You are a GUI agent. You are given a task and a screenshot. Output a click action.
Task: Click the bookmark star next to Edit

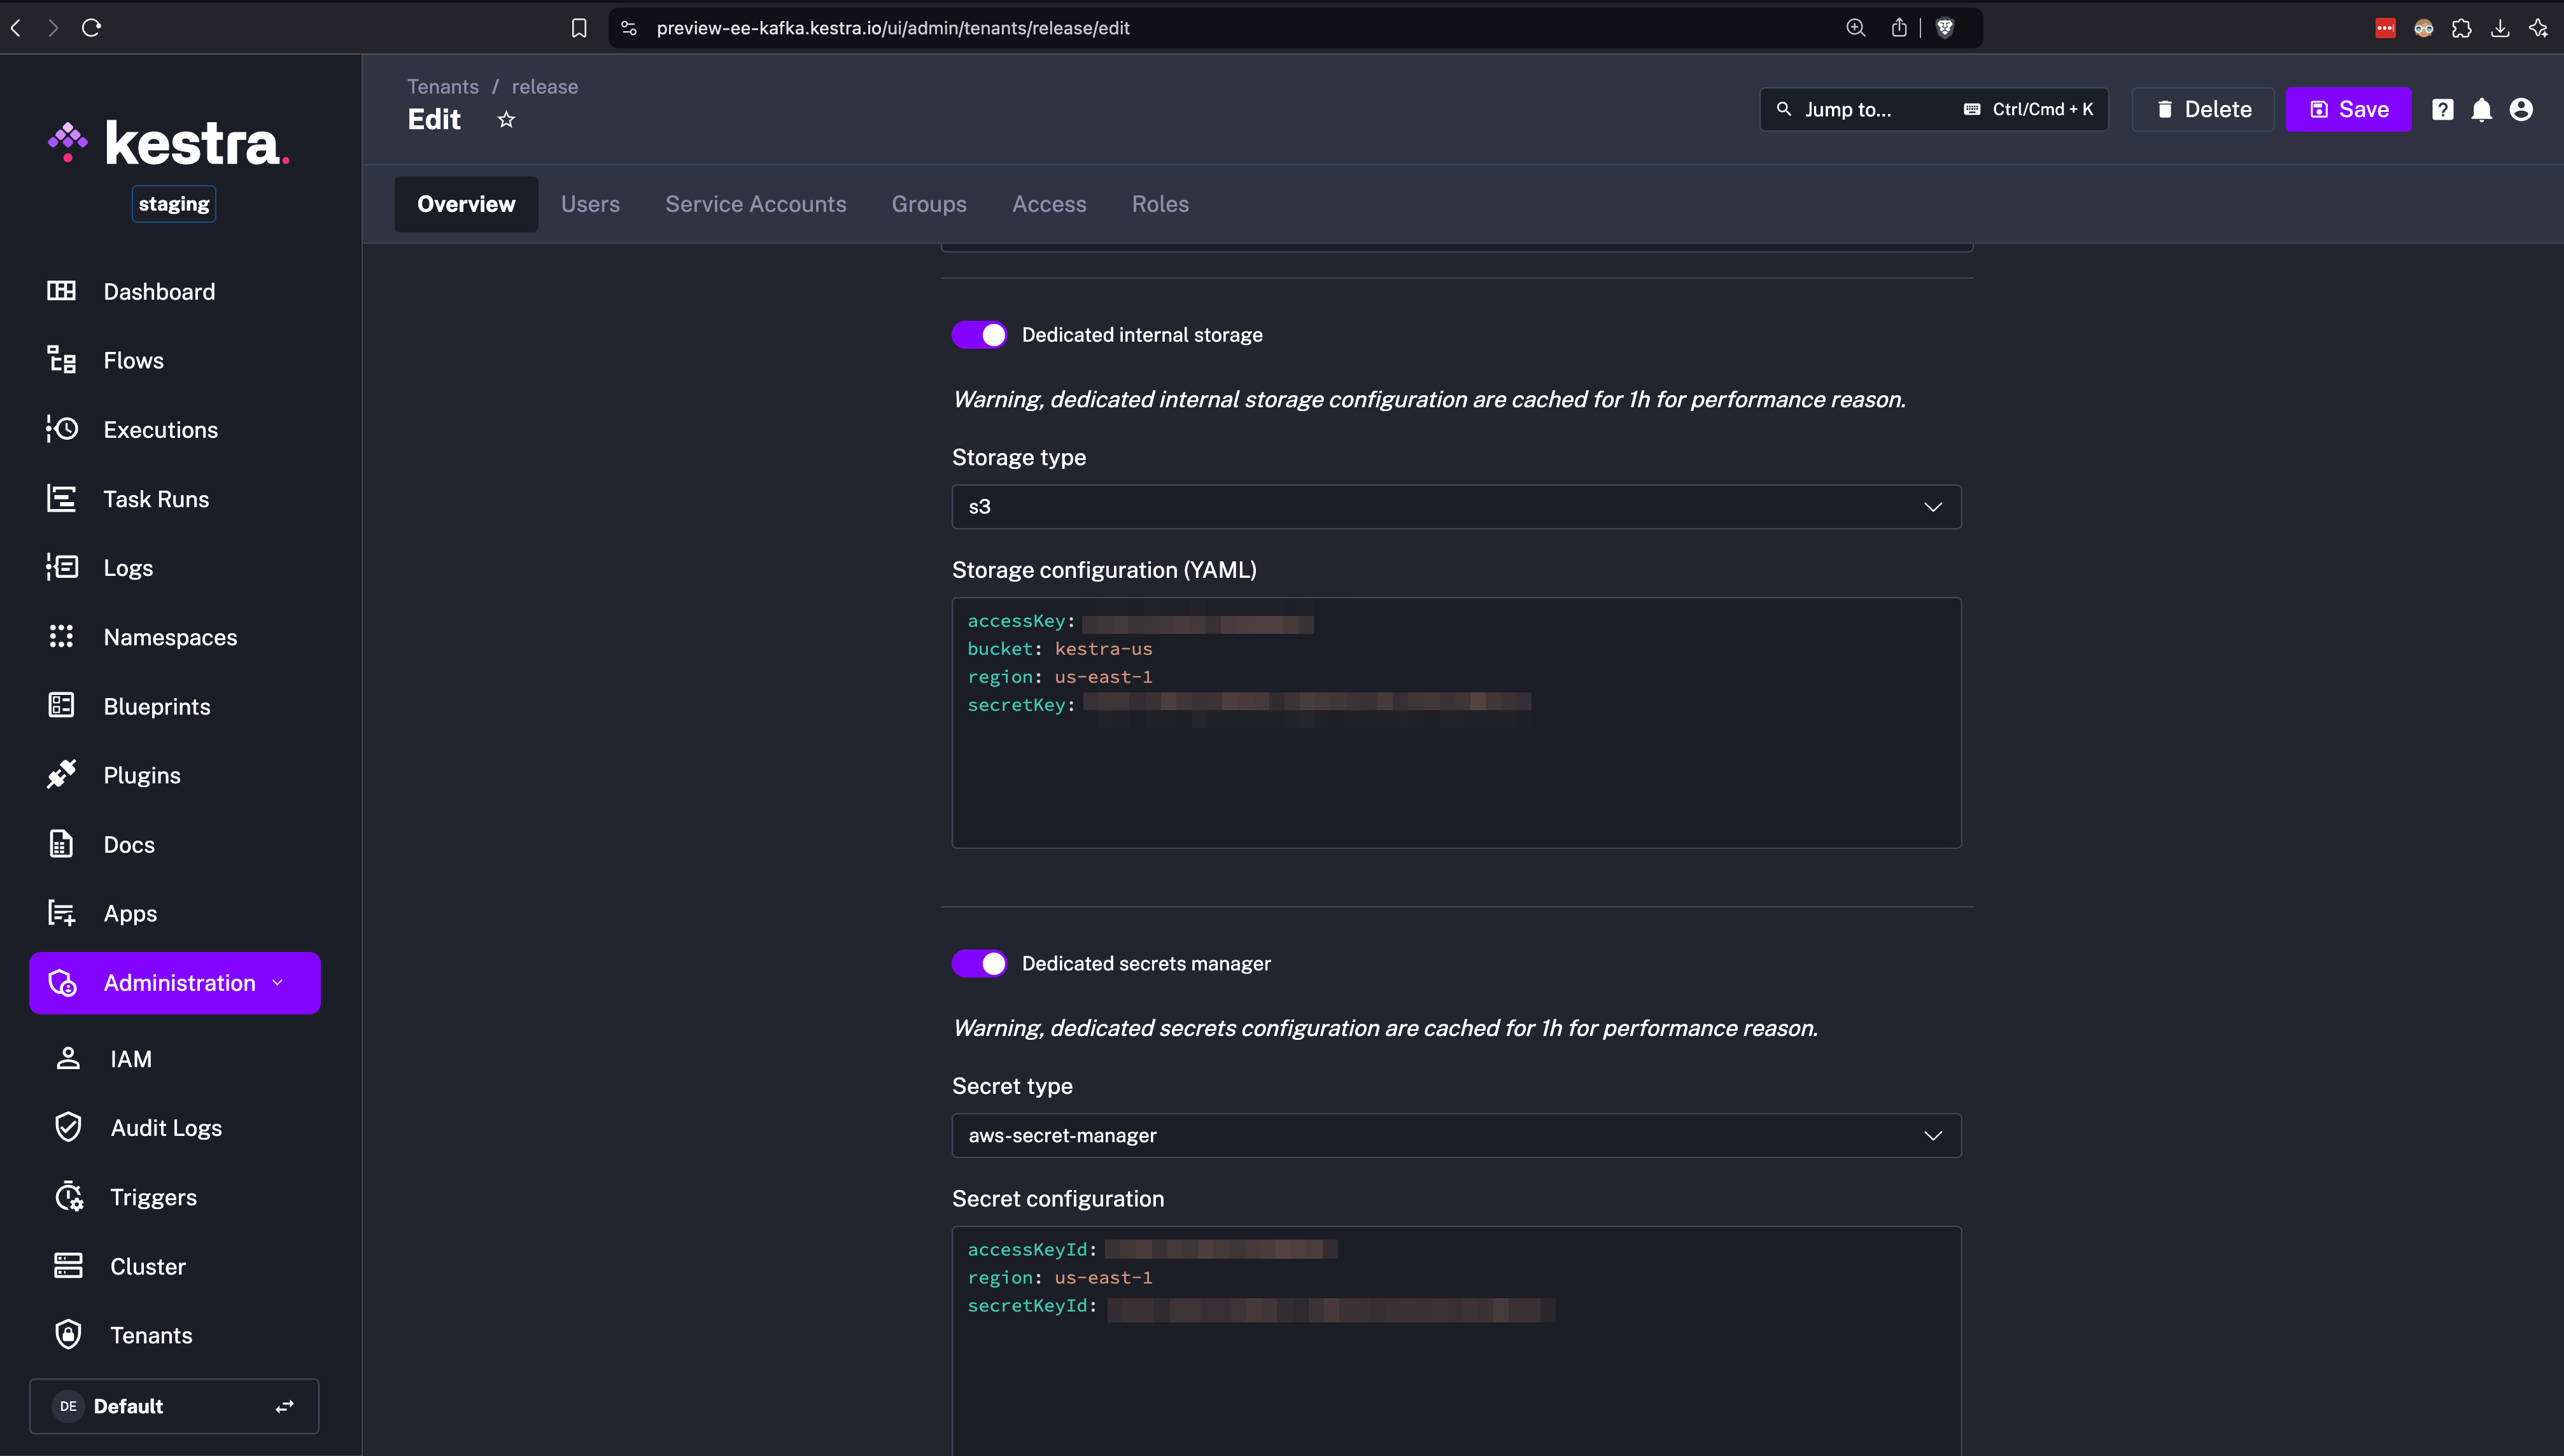click(506, 120)
